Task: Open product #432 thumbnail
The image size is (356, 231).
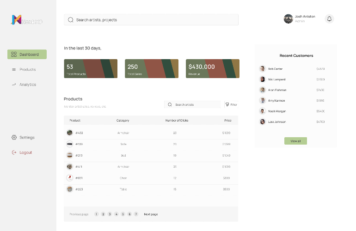Action: click(70, 133)
